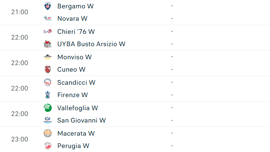Click the San Giovanni W logo
This screenshot has width=270, height=152.
47,120
